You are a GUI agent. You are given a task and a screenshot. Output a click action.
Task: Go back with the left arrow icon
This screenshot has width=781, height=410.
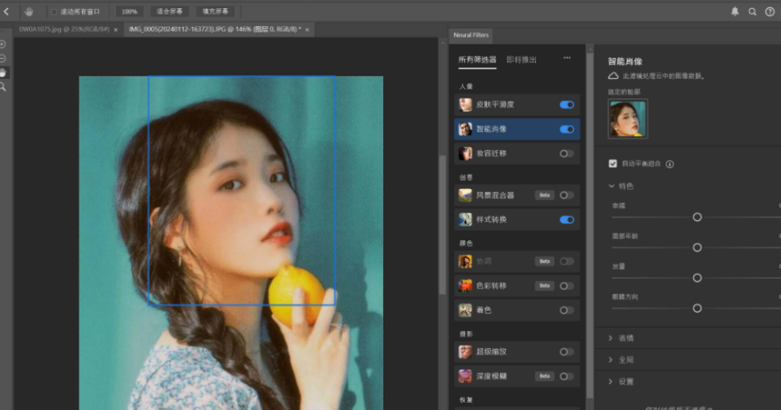click(x=7, y=11)
